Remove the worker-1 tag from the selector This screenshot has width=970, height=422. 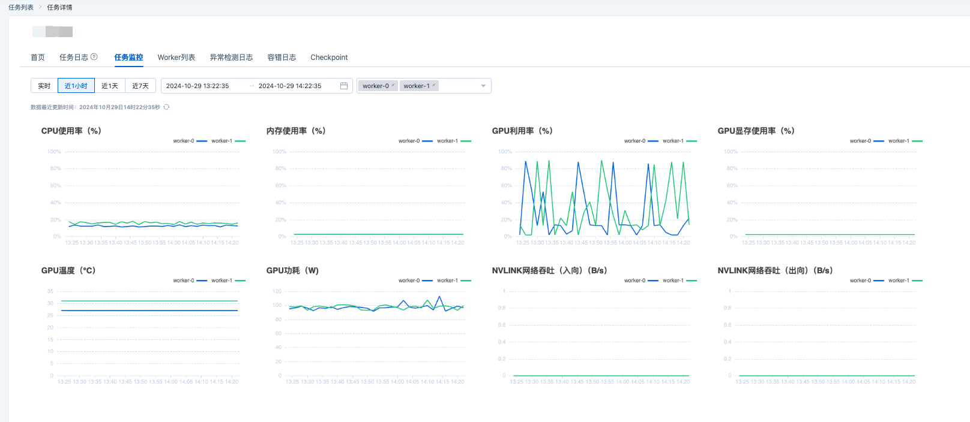(434, 85)
